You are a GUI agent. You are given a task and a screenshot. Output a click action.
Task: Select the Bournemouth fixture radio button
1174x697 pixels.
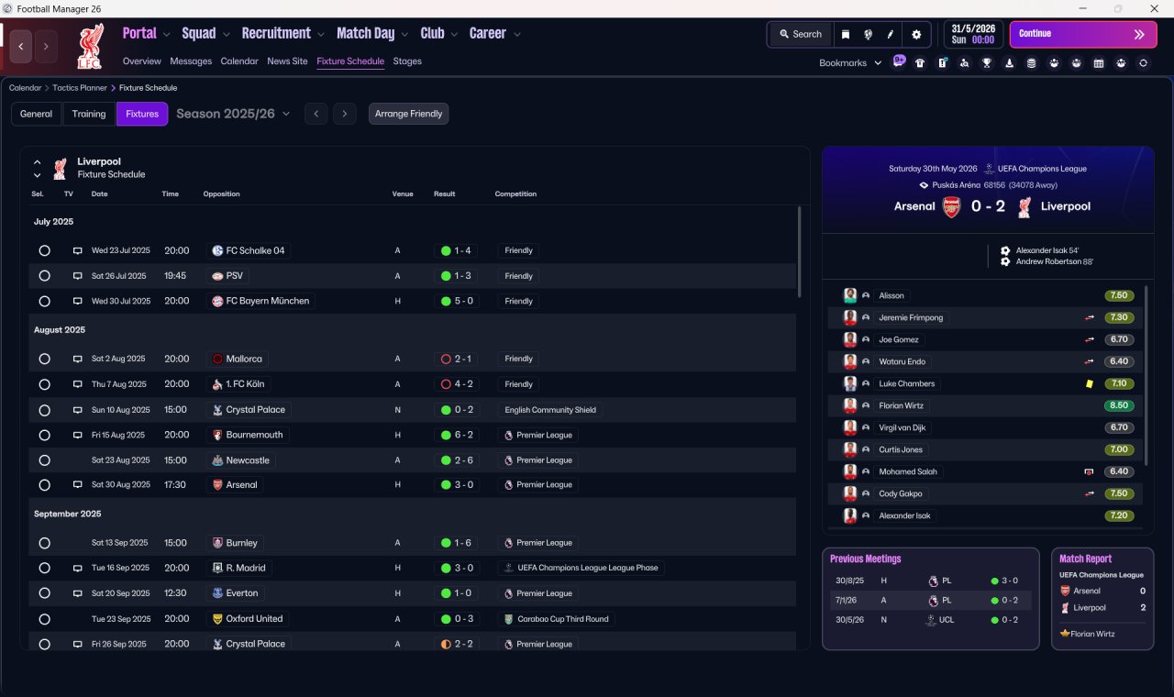point(44,435)
